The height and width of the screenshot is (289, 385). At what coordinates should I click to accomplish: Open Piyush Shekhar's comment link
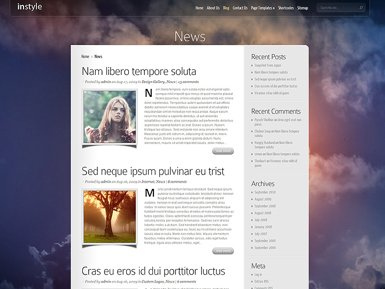tap(278, 122)
